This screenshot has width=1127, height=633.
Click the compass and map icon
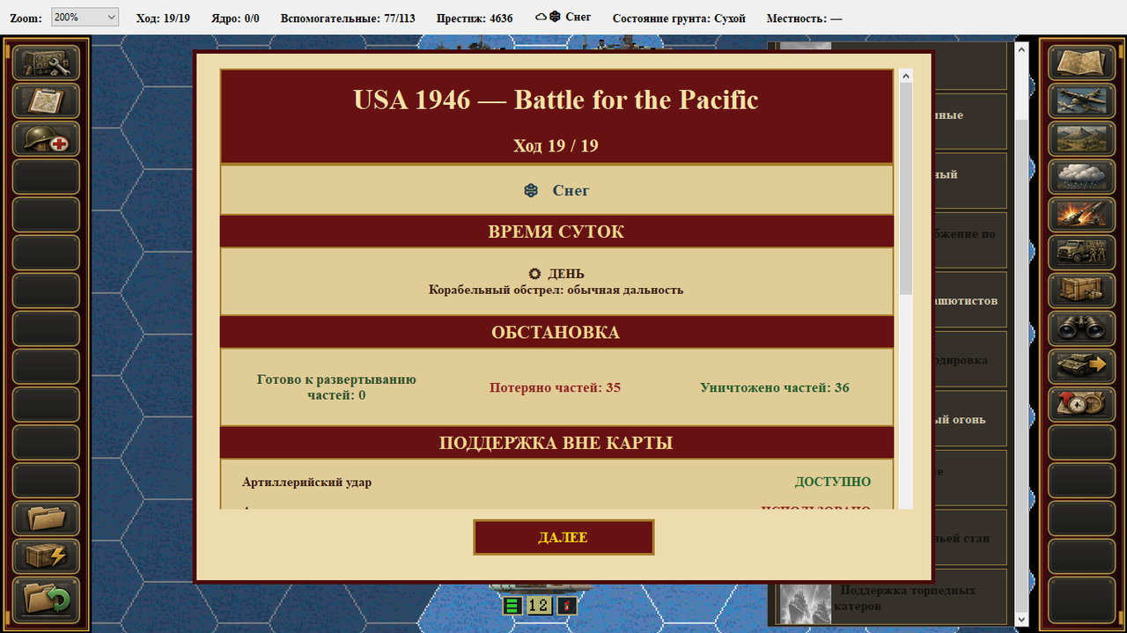[x=1081, y=404]
